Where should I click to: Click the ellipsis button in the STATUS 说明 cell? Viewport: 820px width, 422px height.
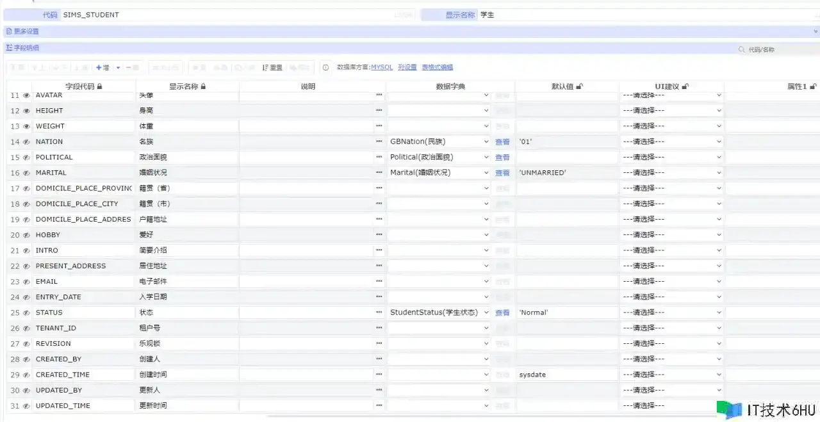(379, 312)
